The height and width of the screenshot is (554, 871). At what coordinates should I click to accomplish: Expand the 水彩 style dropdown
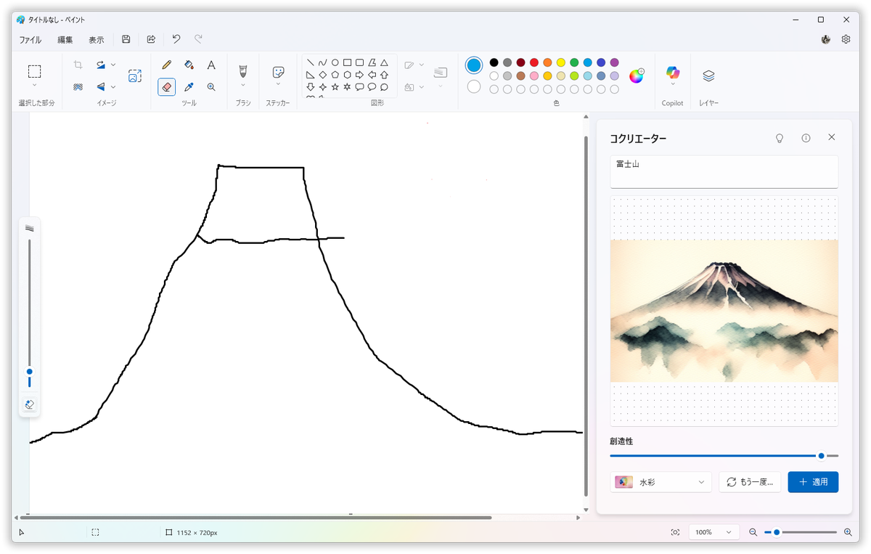tap(661, 482)
